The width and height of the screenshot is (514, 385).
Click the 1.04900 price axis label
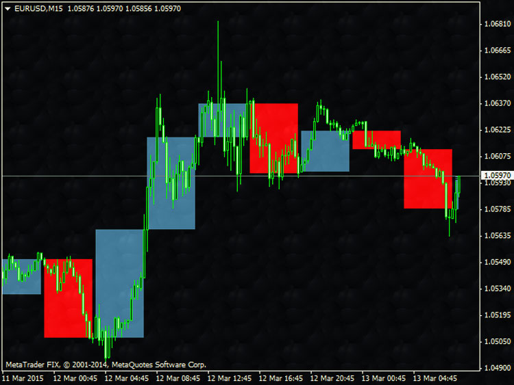[x=495, y=367]
